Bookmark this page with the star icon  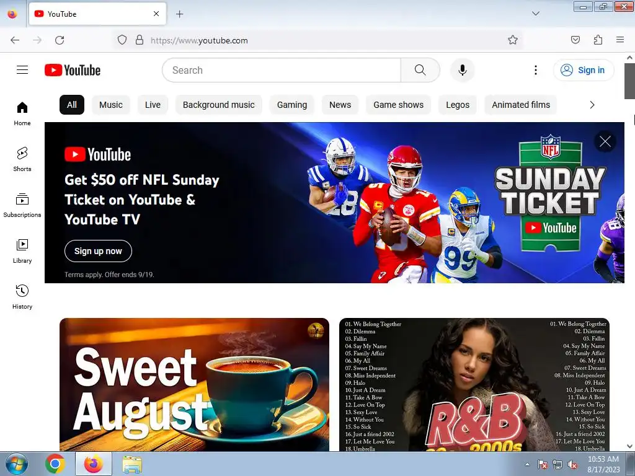513,40
